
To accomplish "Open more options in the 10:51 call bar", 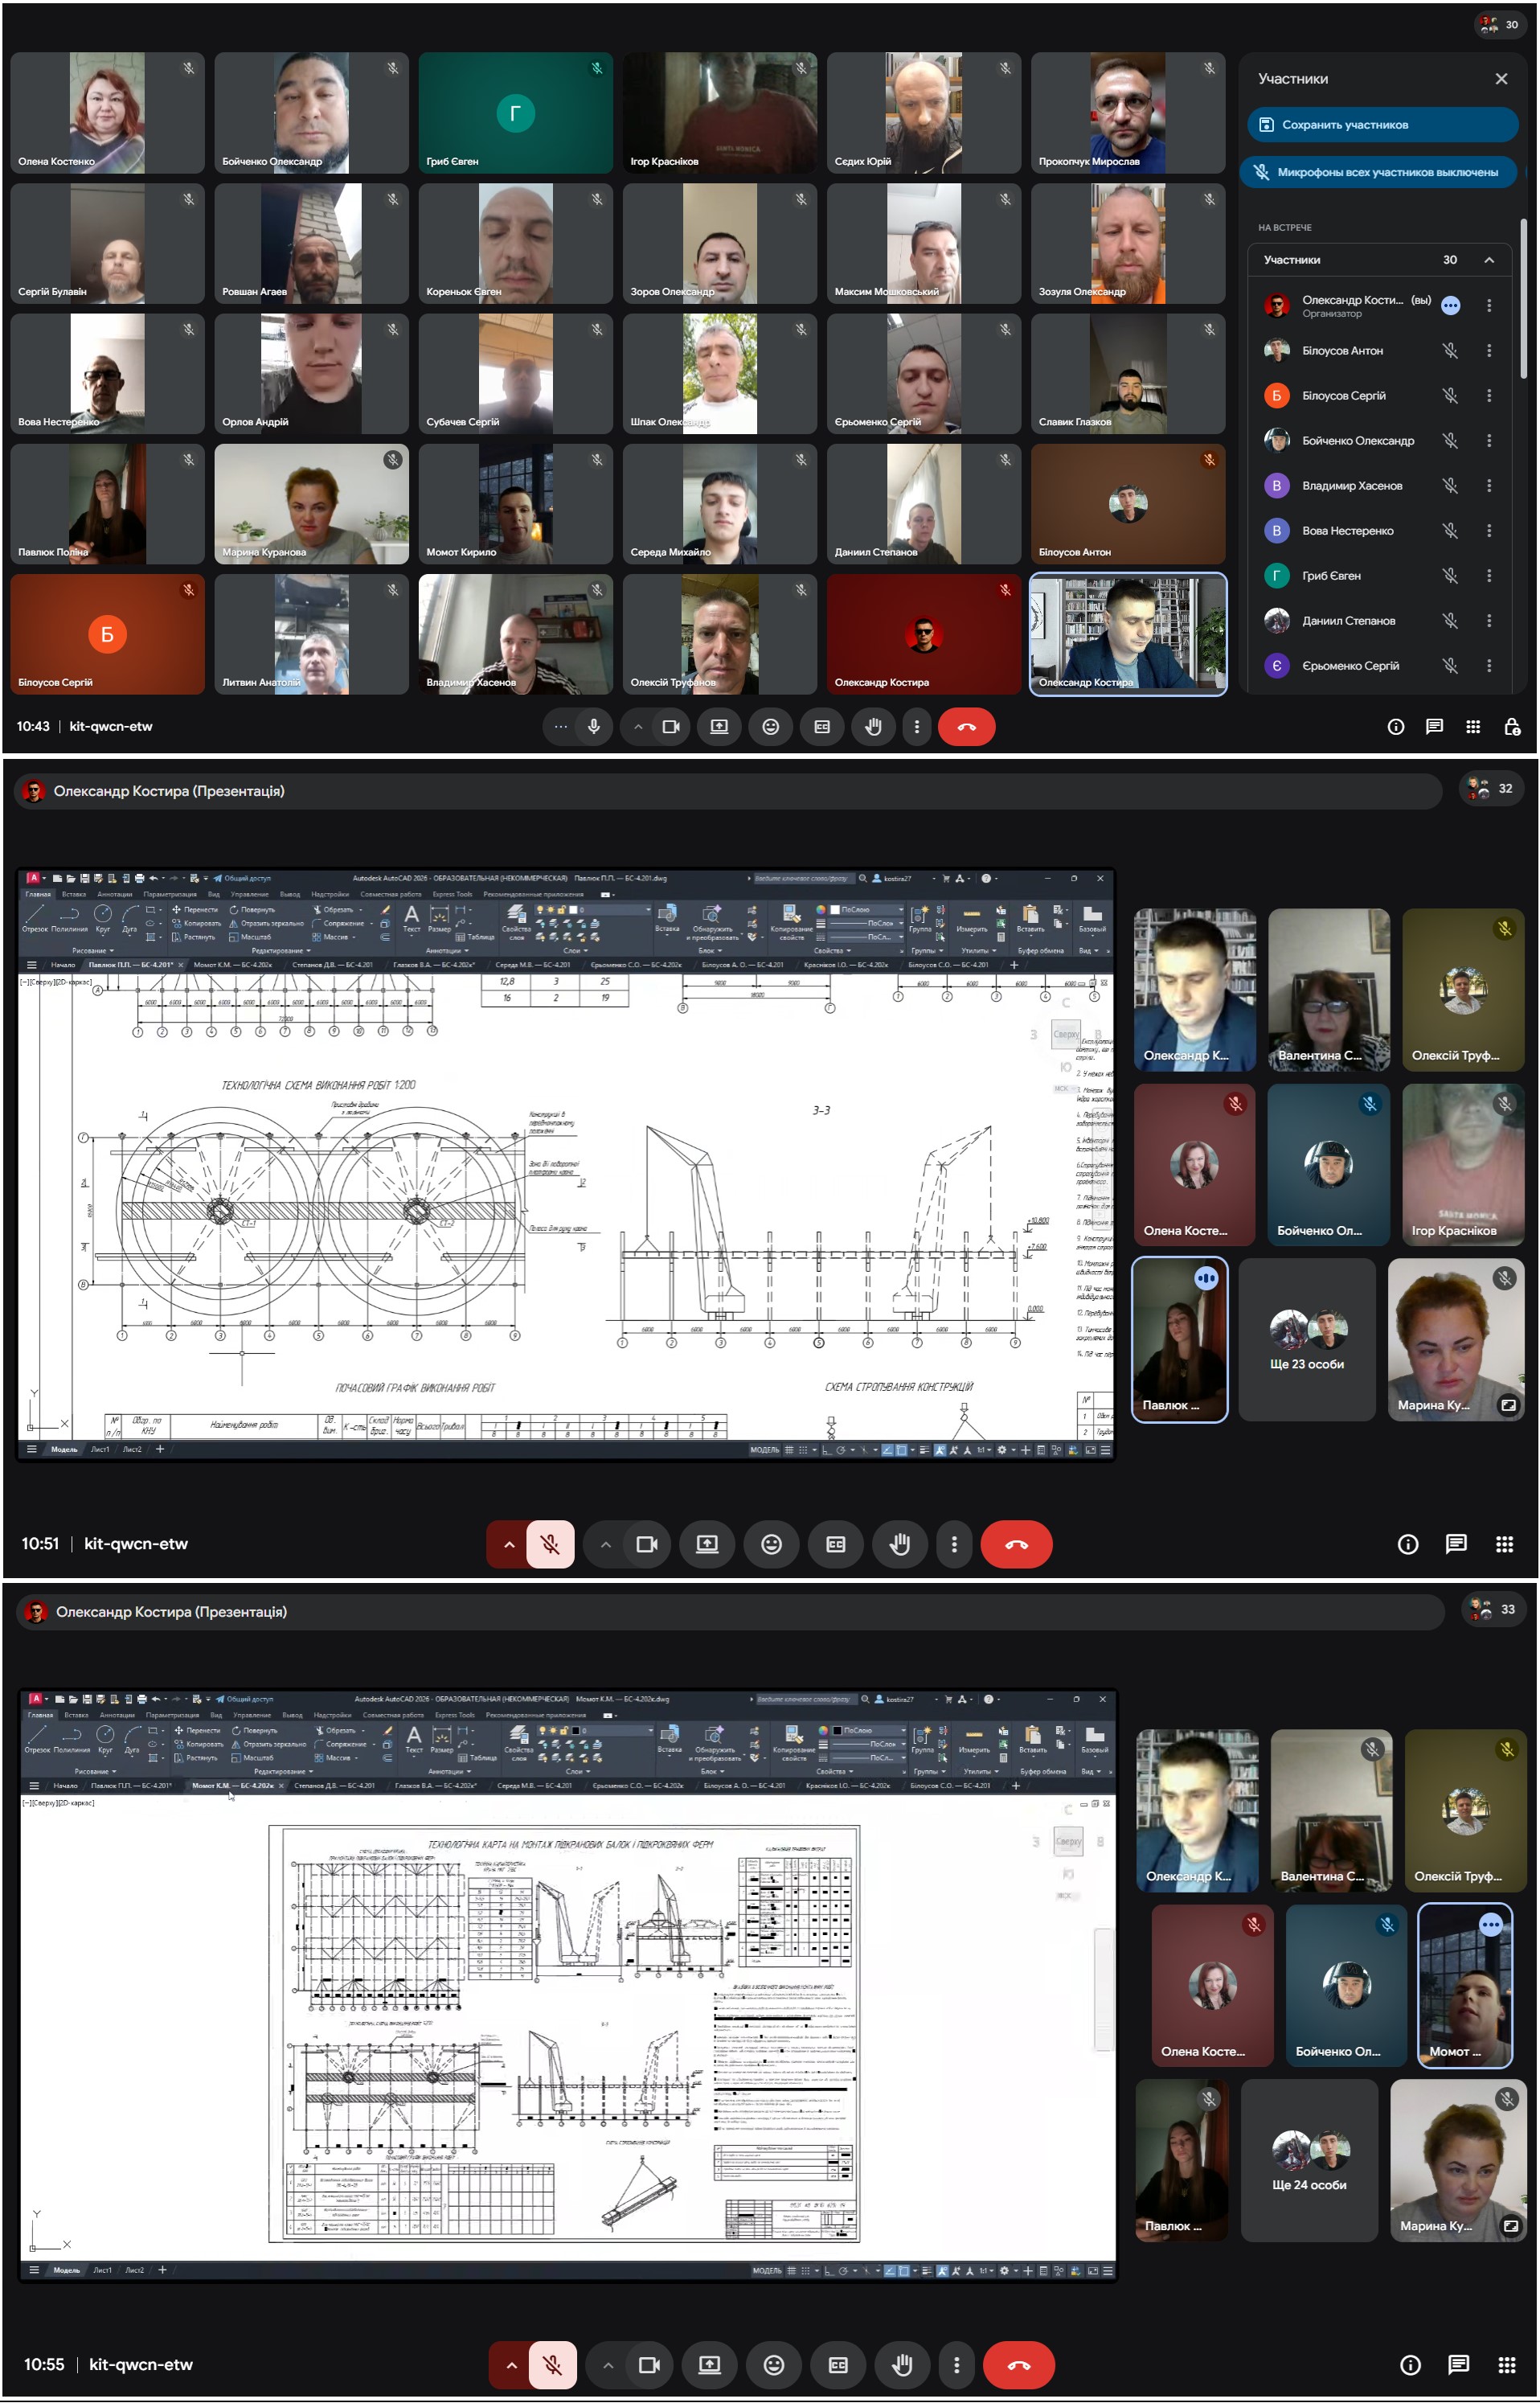I will pyautogui.click(x=954, y=1545).
